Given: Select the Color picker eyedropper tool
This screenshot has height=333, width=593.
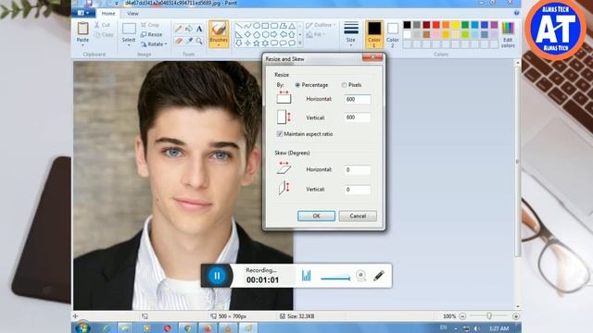Looking at the screenshot, I should click(x=189, y=41).
